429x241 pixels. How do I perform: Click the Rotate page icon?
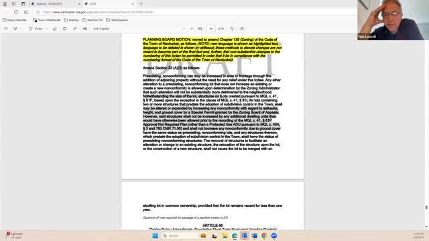tap(232, 29)
